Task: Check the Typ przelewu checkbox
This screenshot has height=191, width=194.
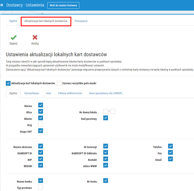Action: pyautogui.click(x=41, y=187)
